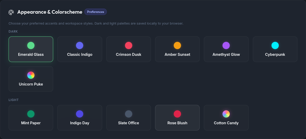Choose the Classic Indigo theme card
The height and width of the screenshot is (139, 306).
point(80,49)
